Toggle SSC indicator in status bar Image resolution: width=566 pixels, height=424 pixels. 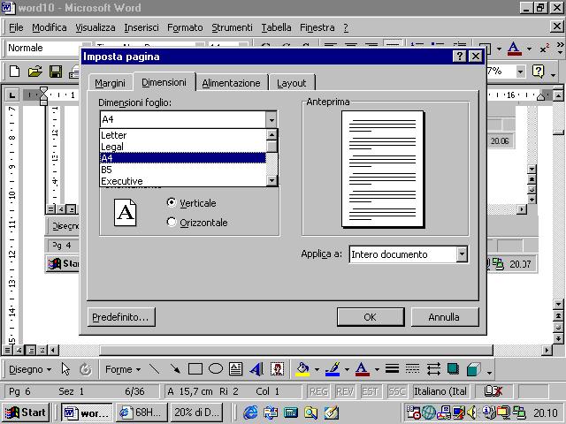pyautogui.click(x=397, y=391)
